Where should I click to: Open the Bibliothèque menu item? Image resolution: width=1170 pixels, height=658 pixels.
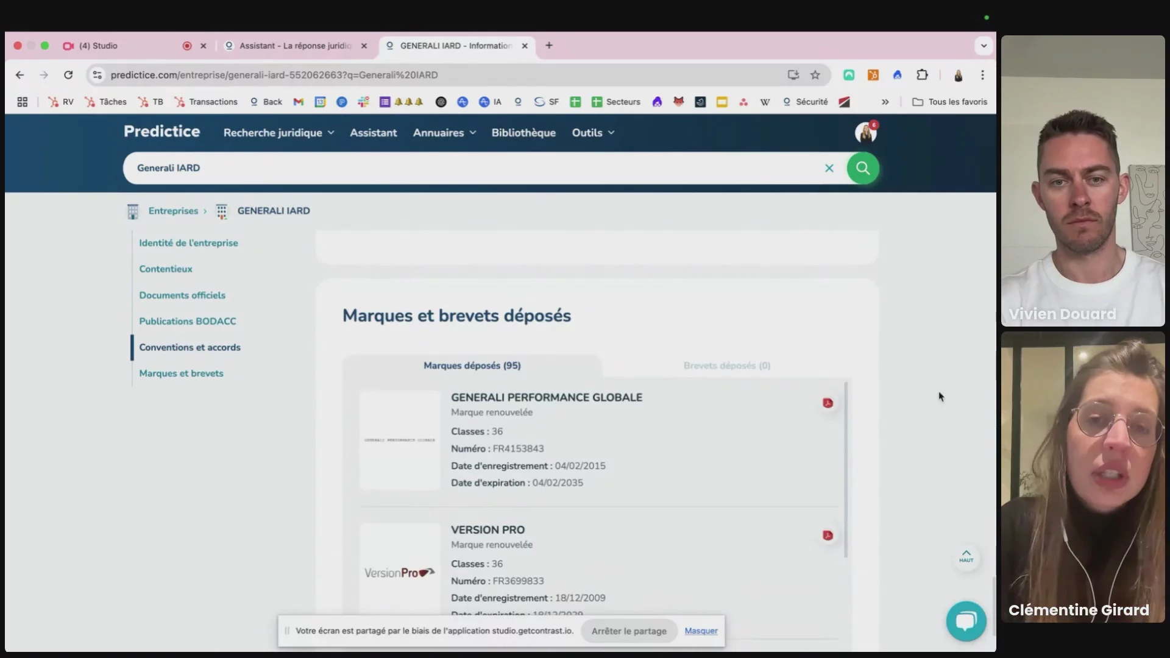point(523,133)
